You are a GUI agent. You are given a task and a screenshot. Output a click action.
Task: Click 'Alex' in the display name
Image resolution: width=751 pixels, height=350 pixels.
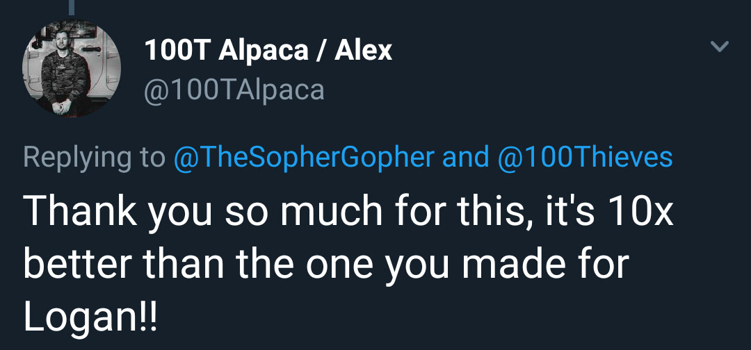point(363,51)
